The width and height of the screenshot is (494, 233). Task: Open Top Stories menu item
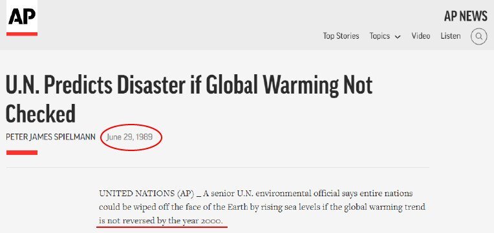pyautogui.click(x=341, y=36)
